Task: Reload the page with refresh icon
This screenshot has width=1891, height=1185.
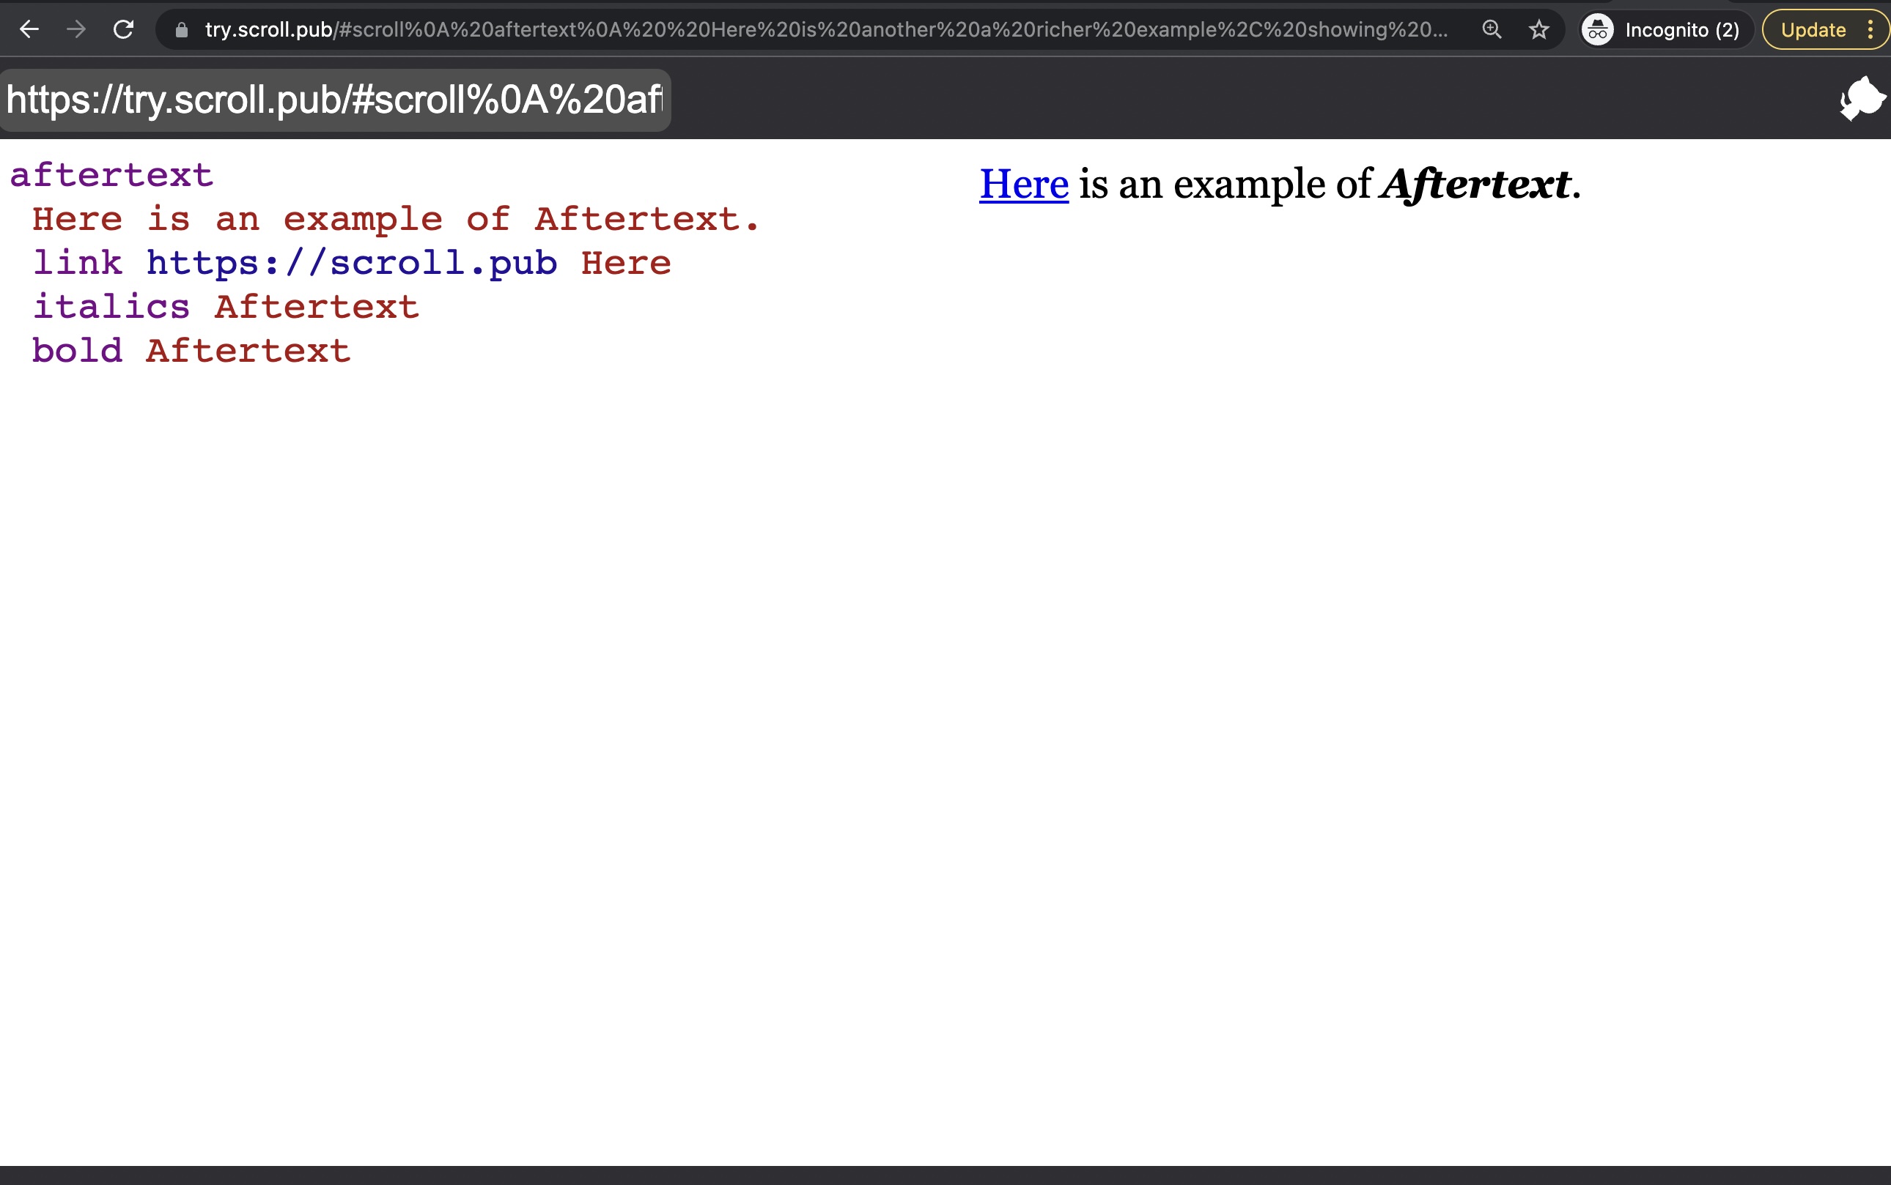Action: click(123, 30)
